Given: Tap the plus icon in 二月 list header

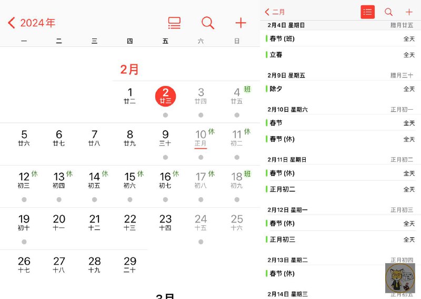Looking at the screenshot, I should (x=409, y=12).
